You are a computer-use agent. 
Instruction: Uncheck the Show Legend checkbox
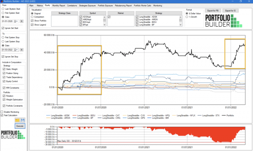pyautogui.click(x=32, y=25)
